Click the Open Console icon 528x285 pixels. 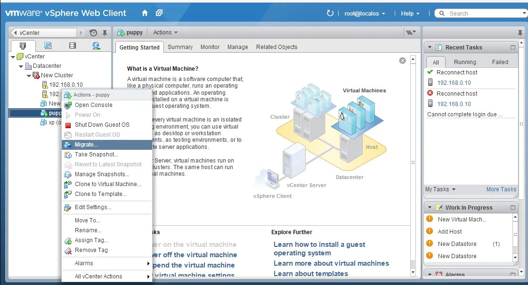click(x=68, y=105)
